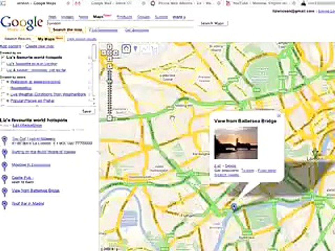Switch to the YouTube browser tab
The width and height of the screenshot is (335, 251).
pyautogui.click(x=261, y=3)
